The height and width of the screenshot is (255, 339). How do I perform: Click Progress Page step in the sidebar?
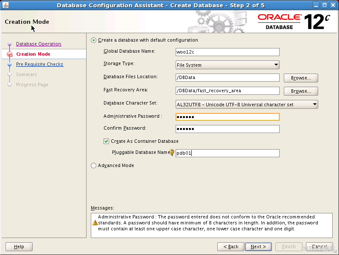[32, 85]
